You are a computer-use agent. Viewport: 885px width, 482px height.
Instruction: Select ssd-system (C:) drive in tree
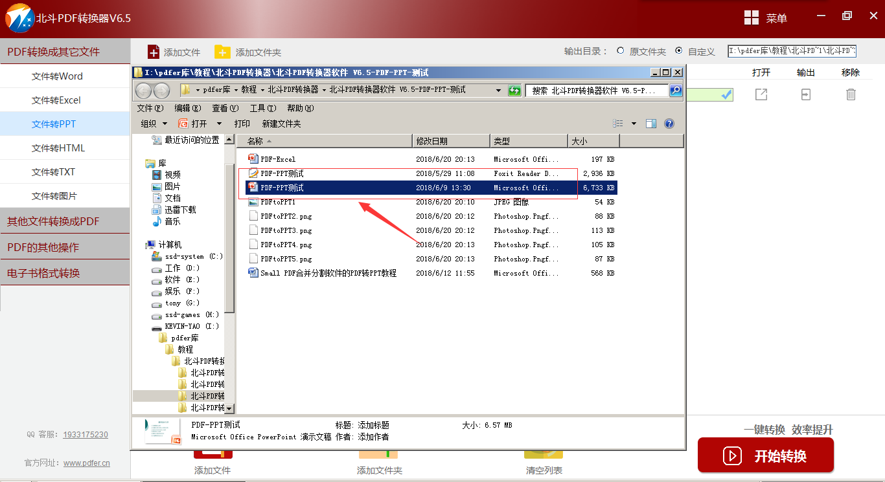[x=193, y=256]
